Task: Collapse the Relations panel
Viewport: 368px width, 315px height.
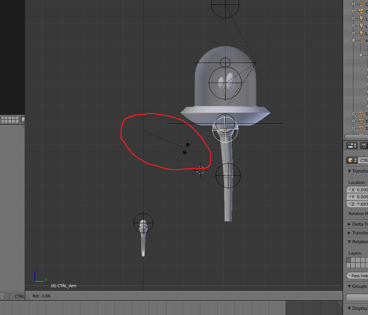Action: (349, 241)
